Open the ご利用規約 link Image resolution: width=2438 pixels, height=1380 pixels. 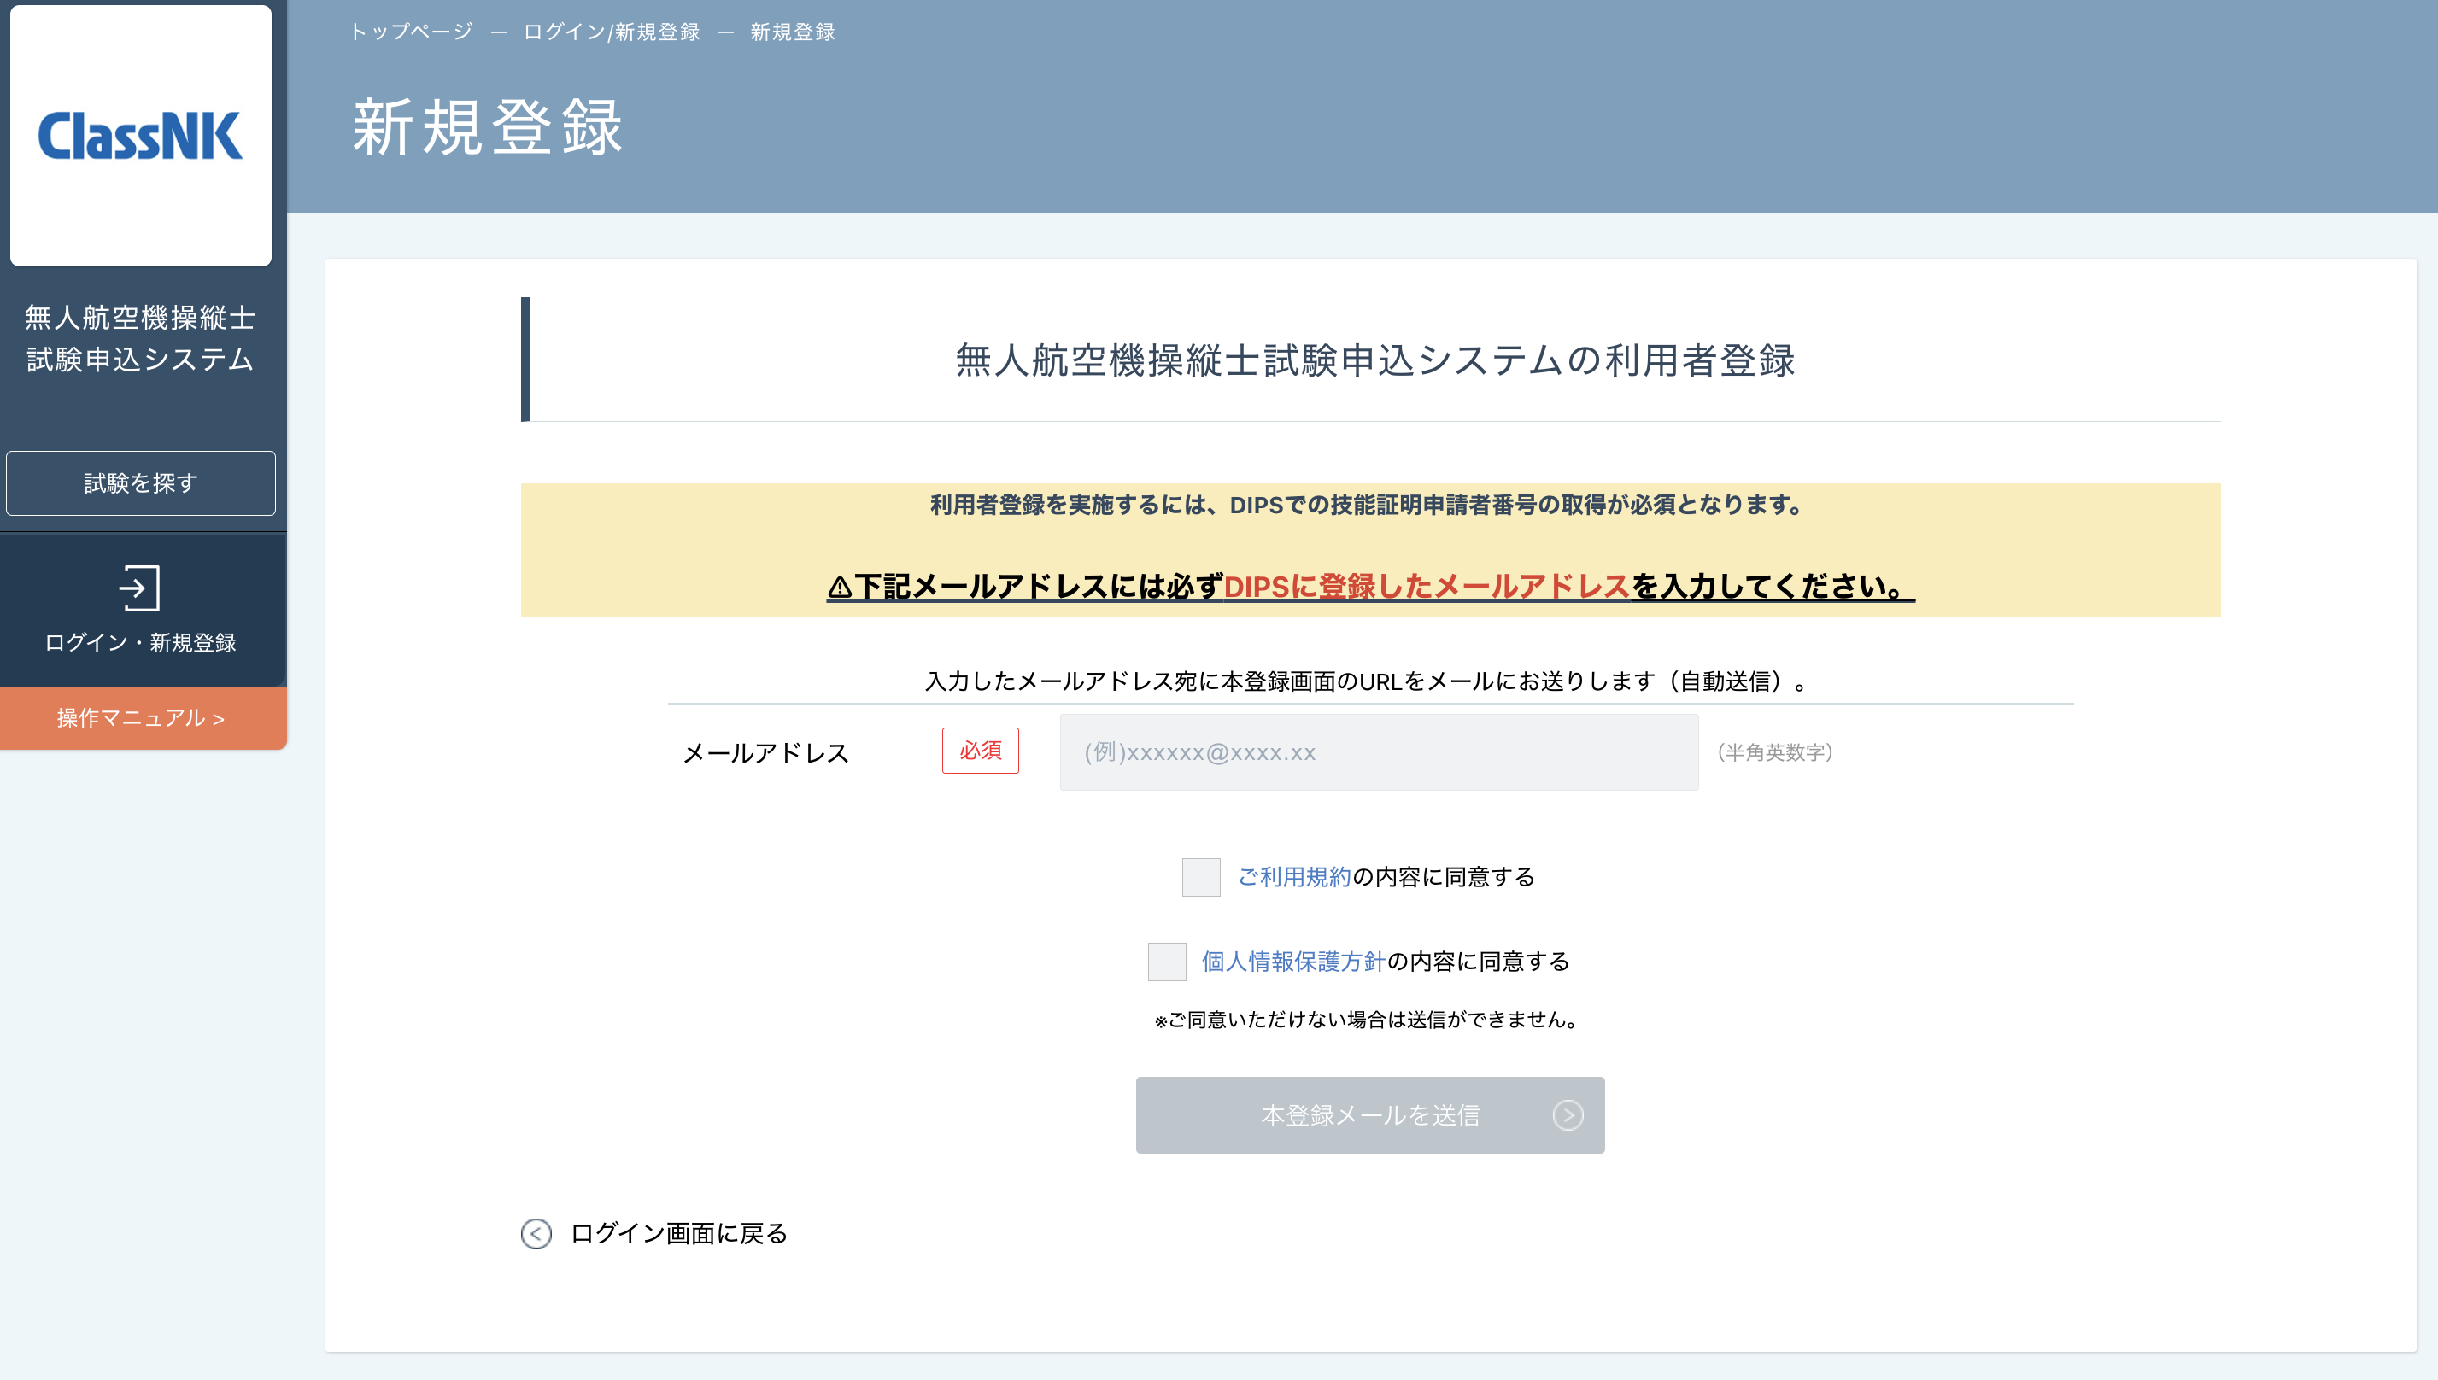point(1295,877)
